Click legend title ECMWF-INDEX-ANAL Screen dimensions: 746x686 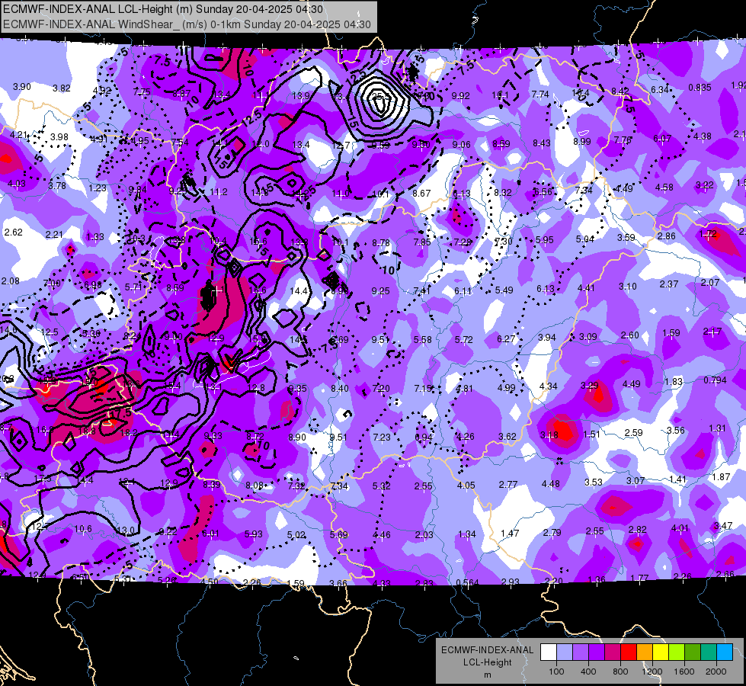487,650
